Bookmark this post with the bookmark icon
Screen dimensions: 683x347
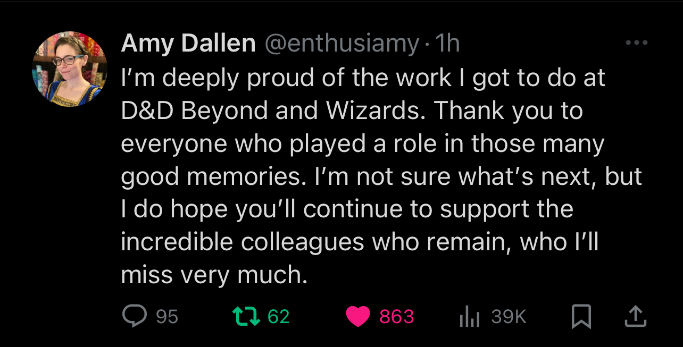click(x=581, y=317)
